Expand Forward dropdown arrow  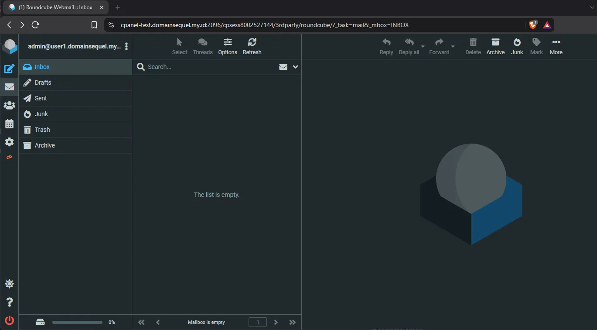(x=453, y=47)
